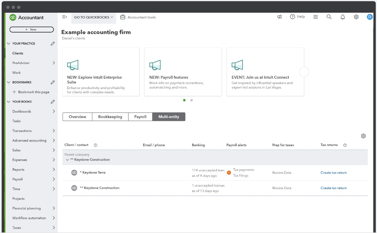
Task: Open the notifications bell icon
Action: [343, 17]
